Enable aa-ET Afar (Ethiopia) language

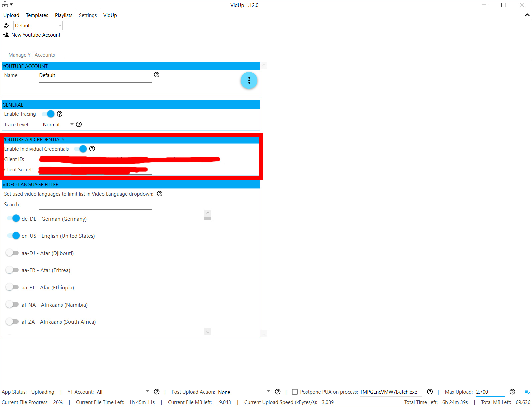(x=12, y=287)
